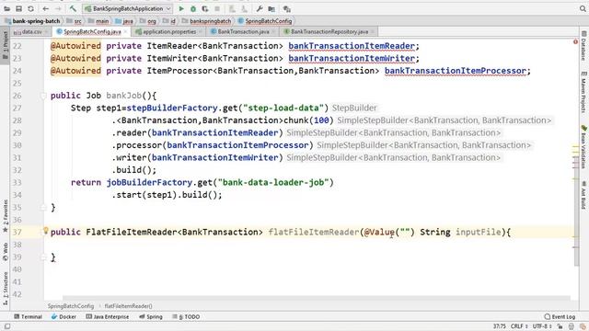Screen dimensions: 589x331
Task: Click bankspringbatch breadcrumb folder
Action: (207, 21)
